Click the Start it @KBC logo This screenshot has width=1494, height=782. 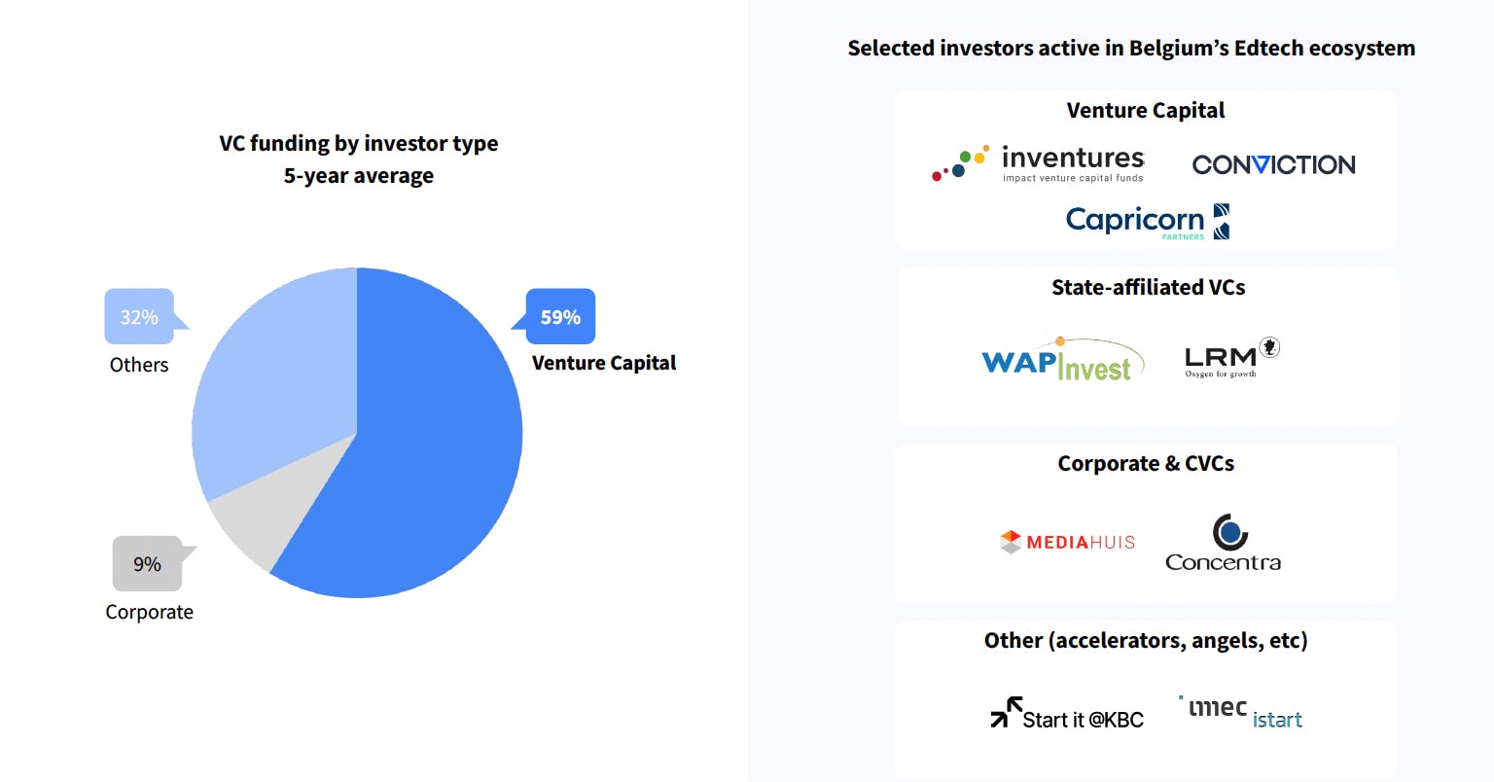pyautogui.click(x=1067, y=714)
